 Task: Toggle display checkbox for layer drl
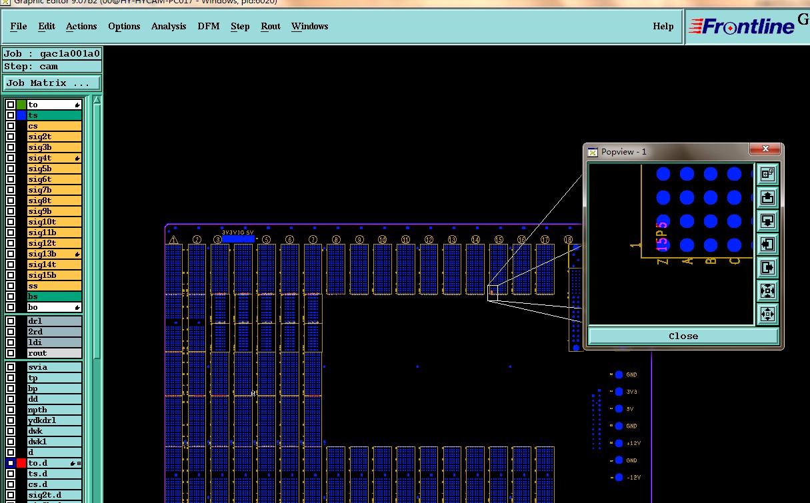[x=11, y=321]
